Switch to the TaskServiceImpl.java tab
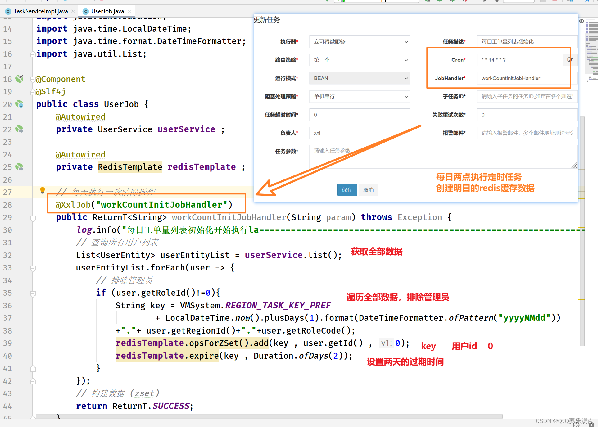The image size is (598, 427). pos(40,11)
